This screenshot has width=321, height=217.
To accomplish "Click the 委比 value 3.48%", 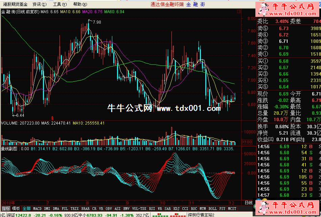I will coord(282,21).
